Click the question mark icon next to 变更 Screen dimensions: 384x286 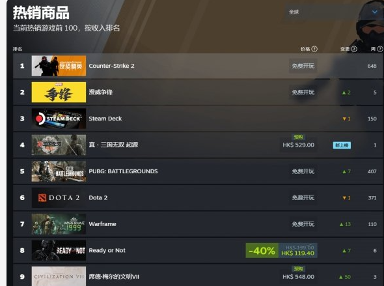354,49
